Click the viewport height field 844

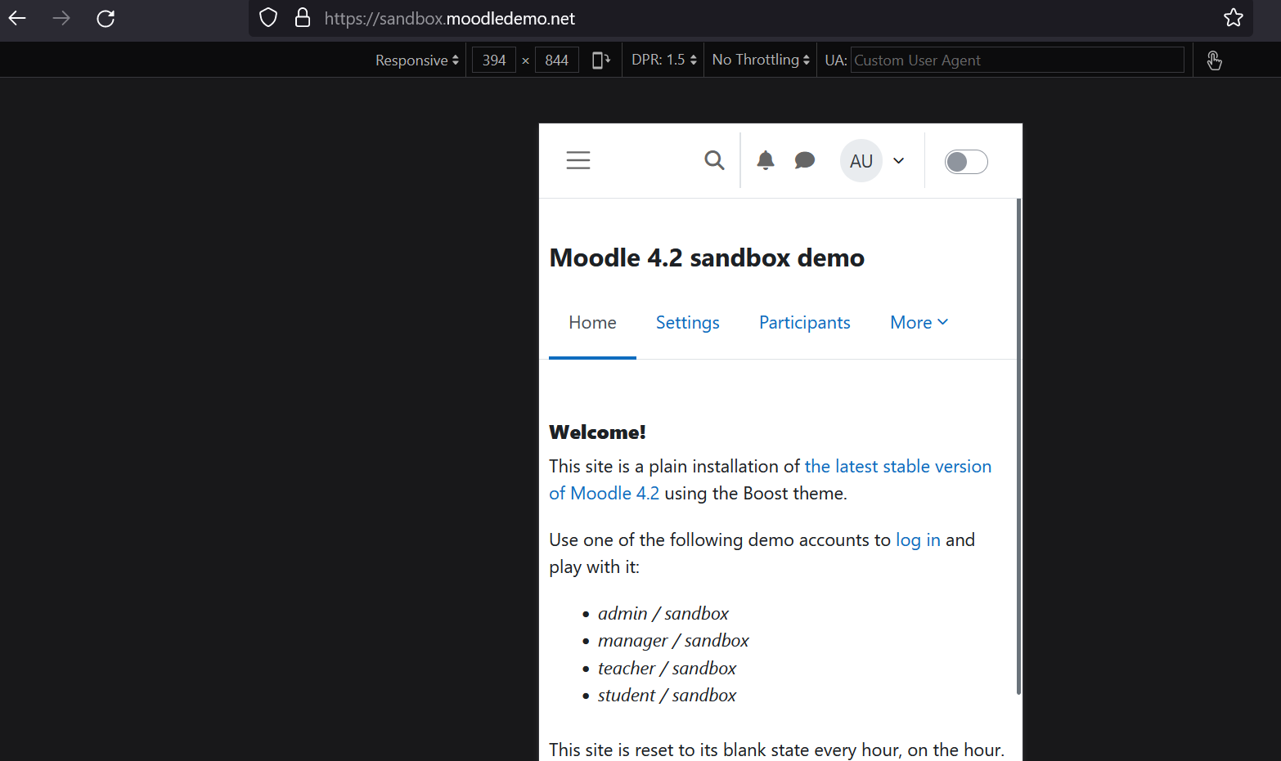pos(557,60)
